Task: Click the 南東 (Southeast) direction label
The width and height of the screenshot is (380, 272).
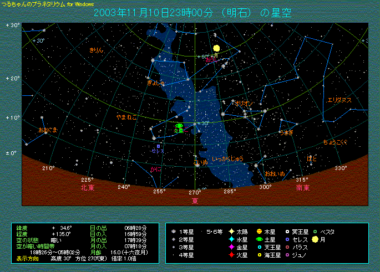Action: 302,188
